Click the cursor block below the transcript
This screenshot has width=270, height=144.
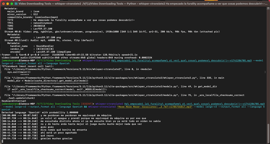pos(2,141)
